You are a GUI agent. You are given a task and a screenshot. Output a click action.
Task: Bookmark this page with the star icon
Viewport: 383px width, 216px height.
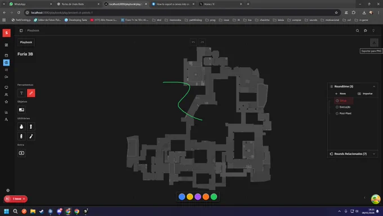point(336,12)
